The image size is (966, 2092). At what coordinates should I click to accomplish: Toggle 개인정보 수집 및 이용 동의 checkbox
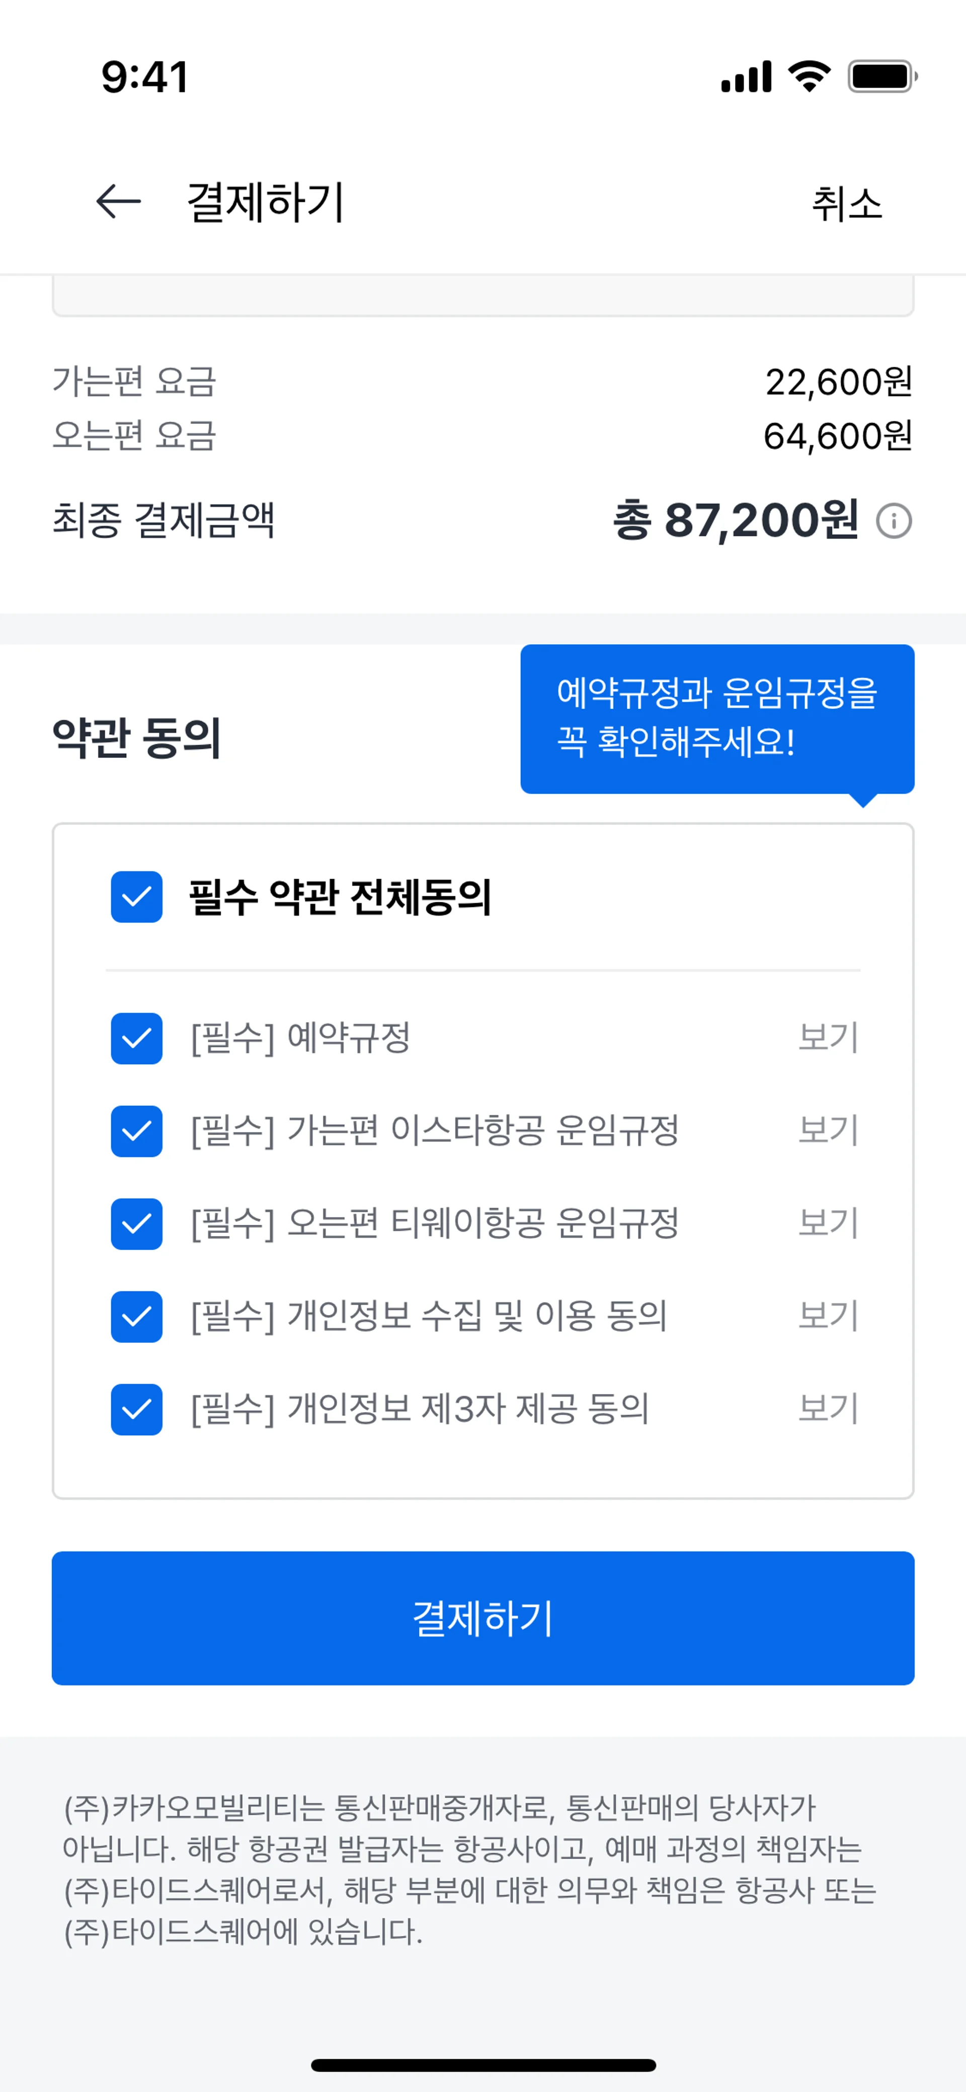pos(136,1315)
